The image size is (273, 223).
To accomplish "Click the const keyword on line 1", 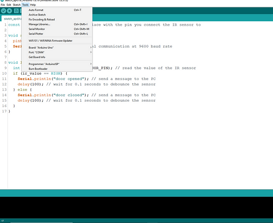I will (14, 25).
